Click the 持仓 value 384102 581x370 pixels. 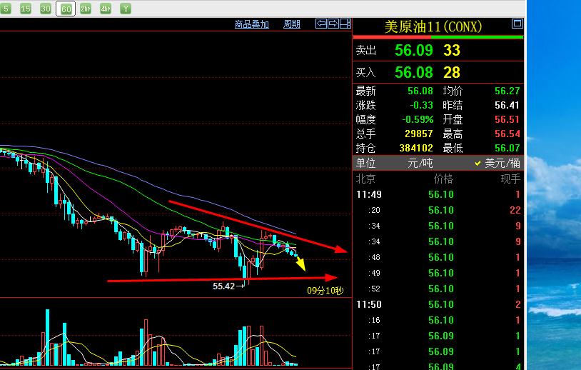(416, 149)
